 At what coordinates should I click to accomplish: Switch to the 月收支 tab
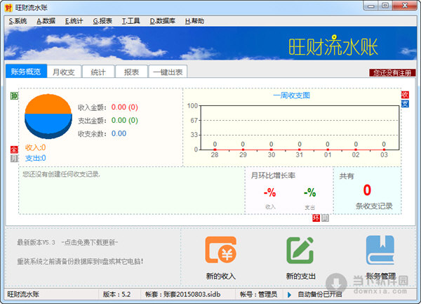click(x=64, y=72)
